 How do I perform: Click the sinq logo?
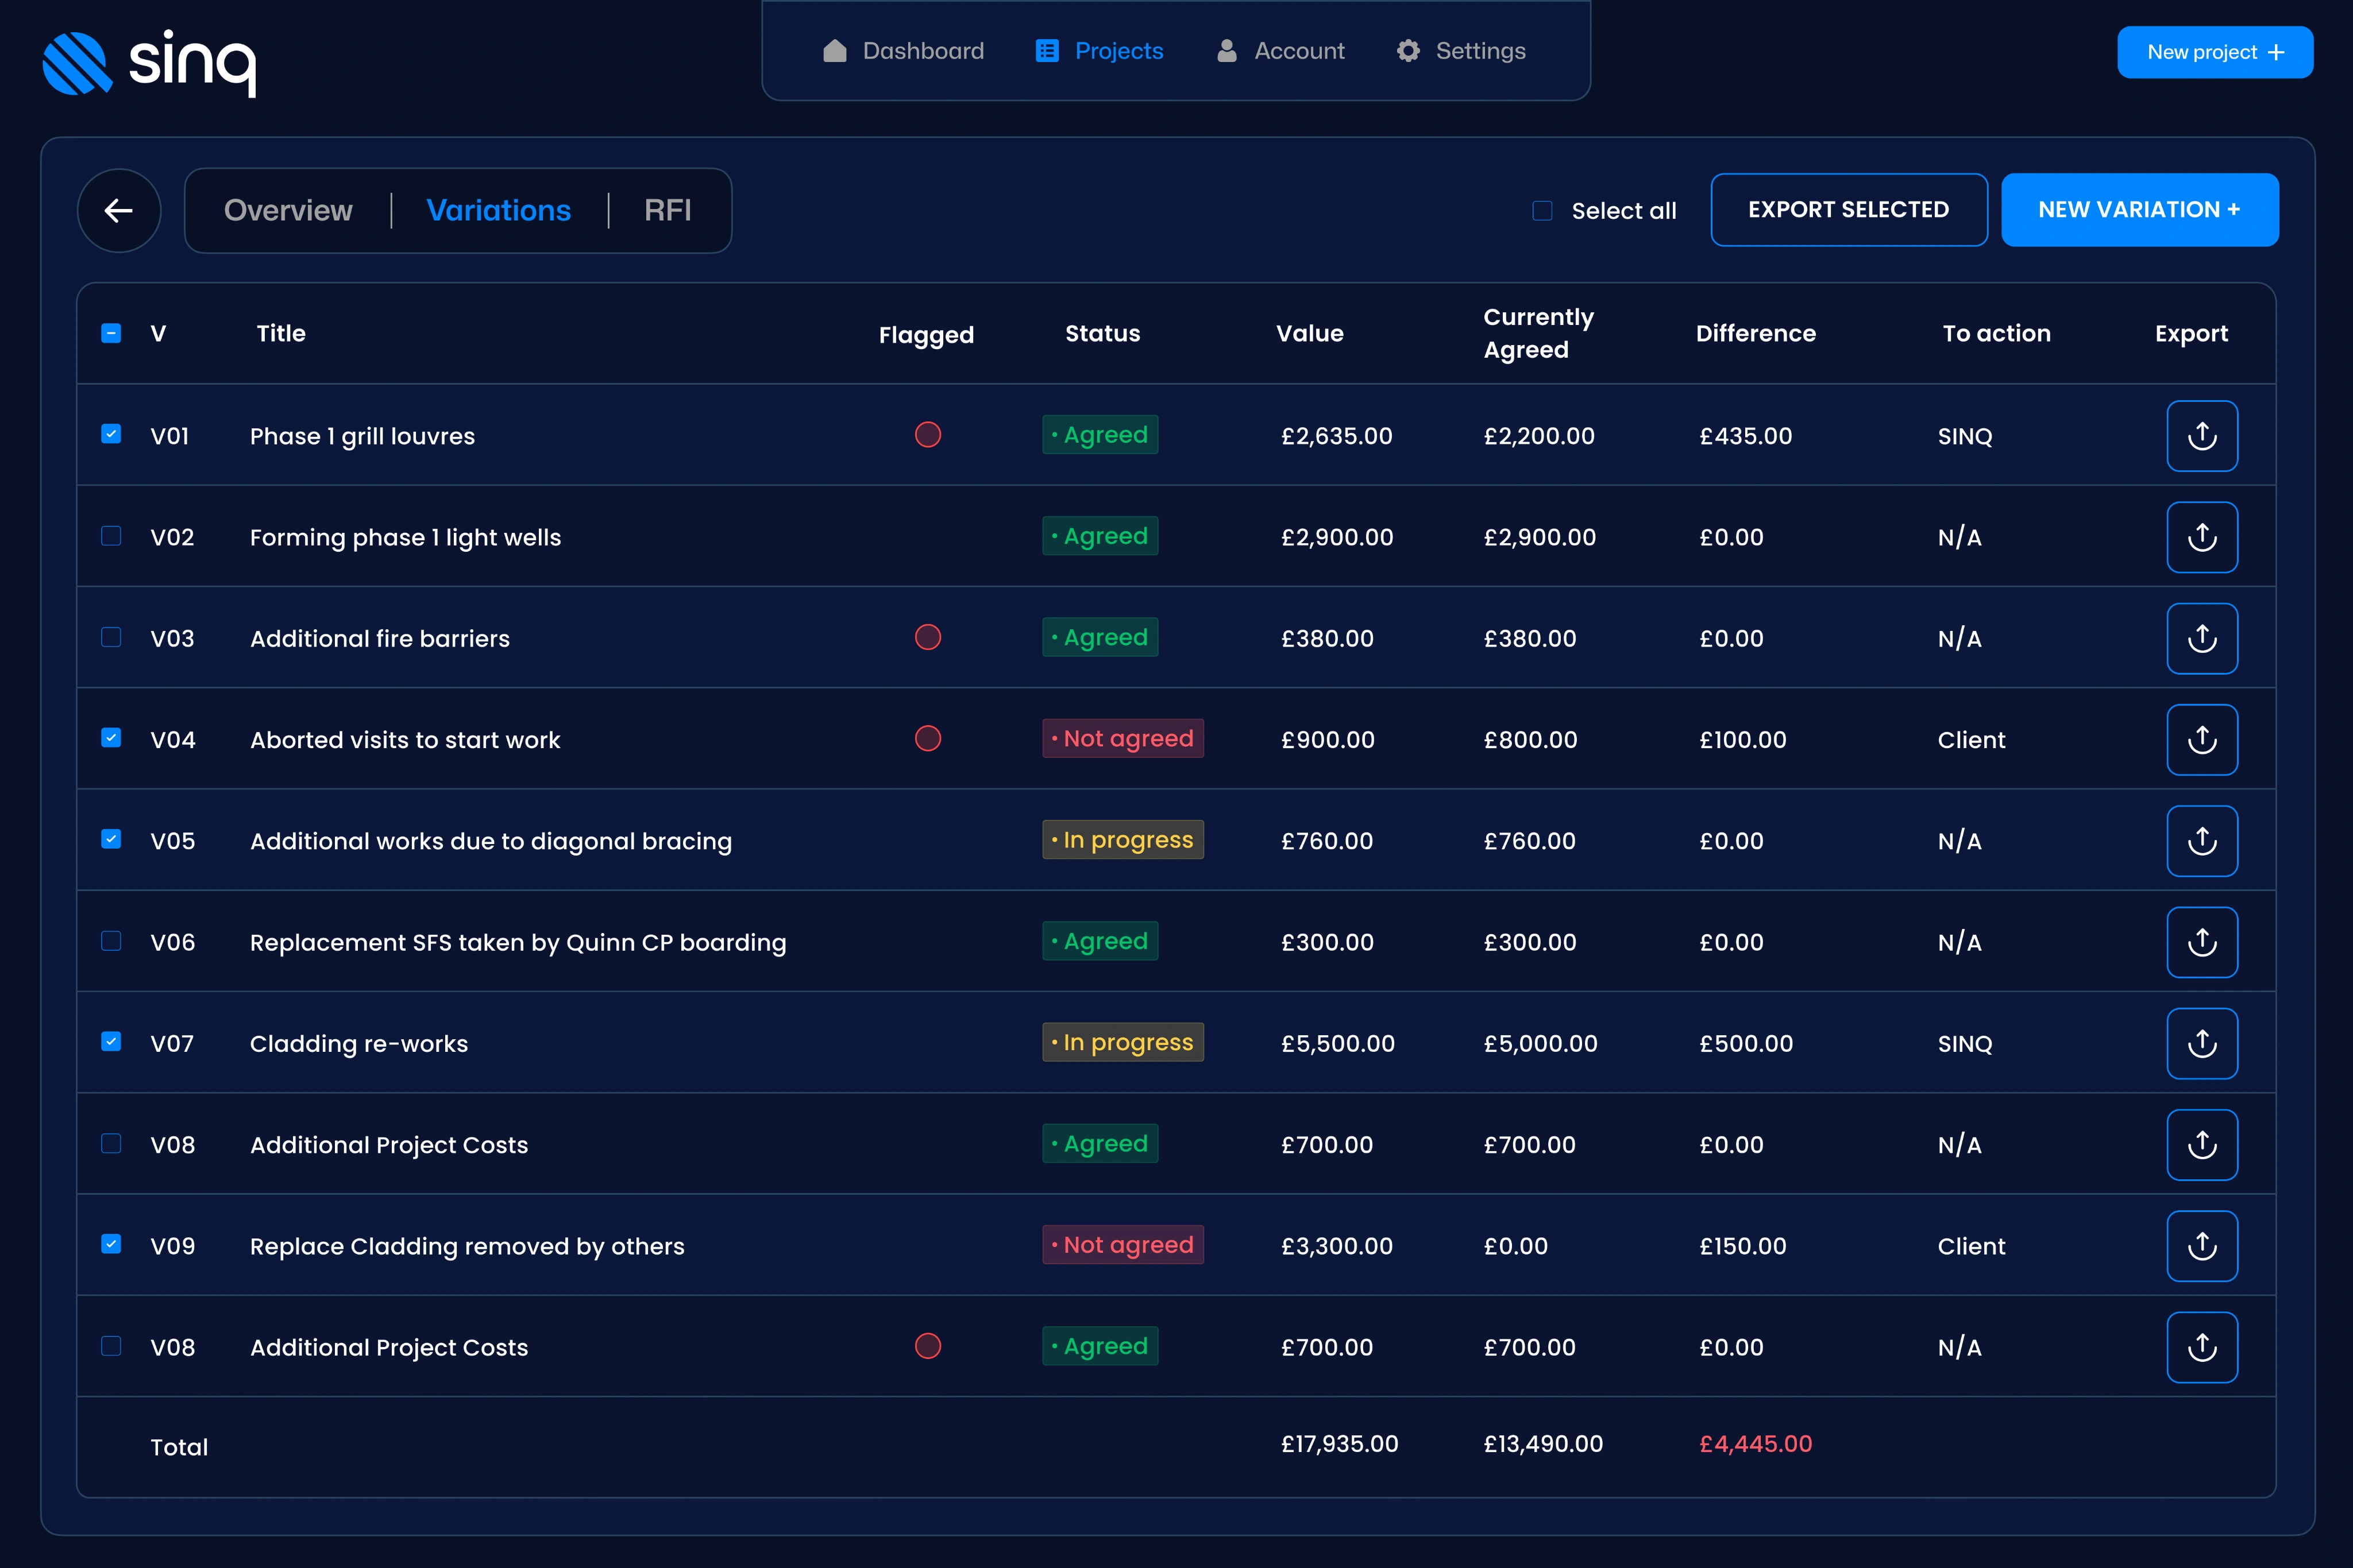pos(149,62)
